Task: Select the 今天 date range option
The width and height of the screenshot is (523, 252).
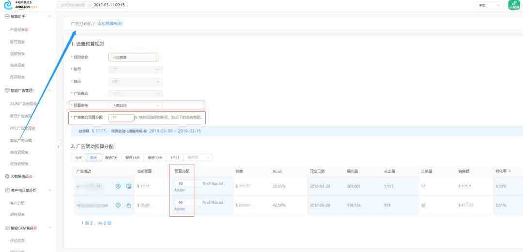Action: (78, 157)
